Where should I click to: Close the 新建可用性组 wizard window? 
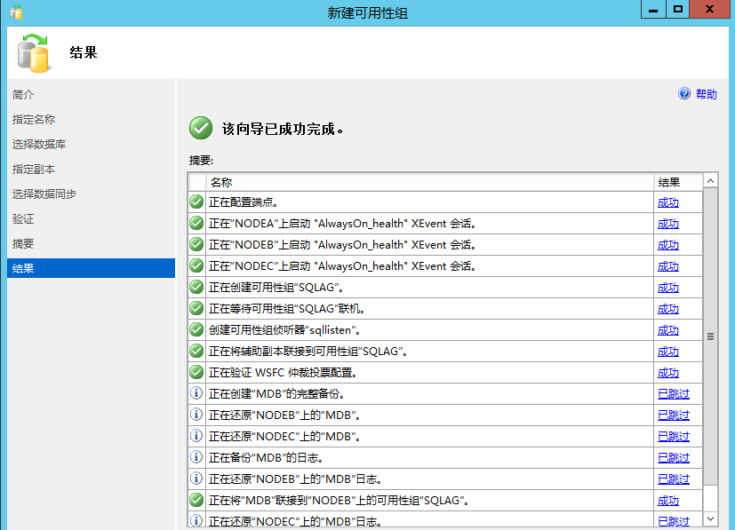(x=709, y=9)
